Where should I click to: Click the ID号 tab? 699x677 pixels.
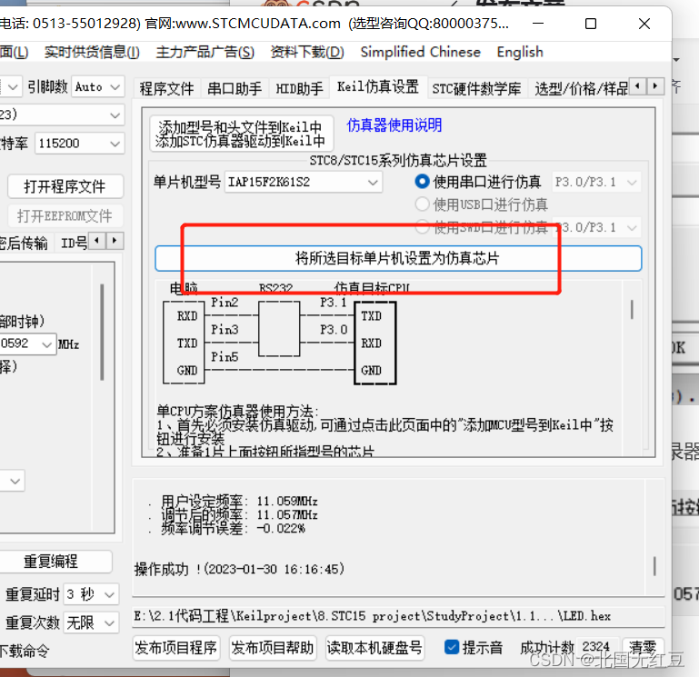[x=74, y=243]
